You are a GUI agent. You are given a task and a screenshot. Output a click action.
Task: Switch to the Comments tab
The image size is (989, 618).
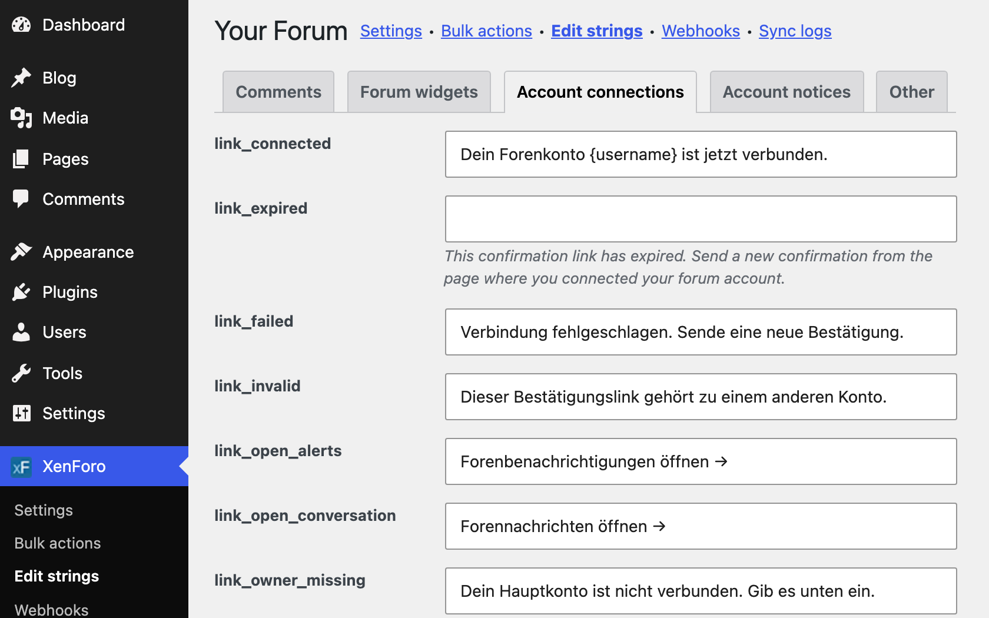[x=278, y=92]
